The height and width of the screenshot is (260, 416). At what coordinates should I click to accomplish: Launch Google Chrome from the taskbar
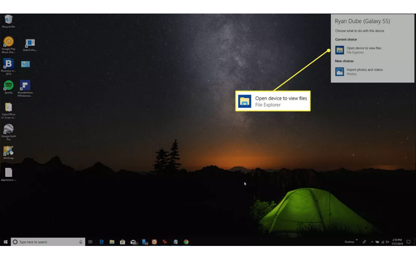pyautogui.click(x=186, y=242)
